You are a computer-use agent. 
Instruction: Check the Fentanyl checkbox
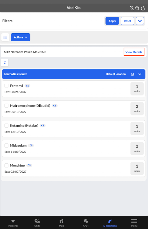coord(6,86)
